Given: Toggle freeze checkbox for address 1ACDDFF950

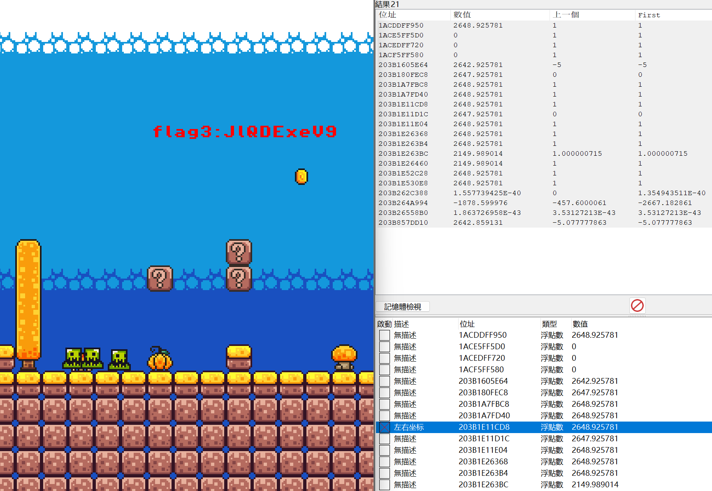Looking at the screenshot, I should point(385,335).
